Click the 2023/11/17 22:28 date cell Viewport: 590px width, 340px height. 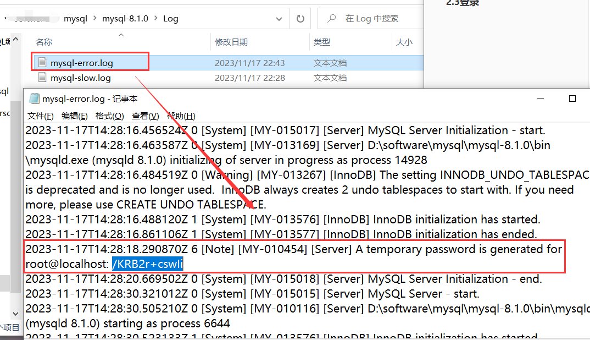point(249,78)
